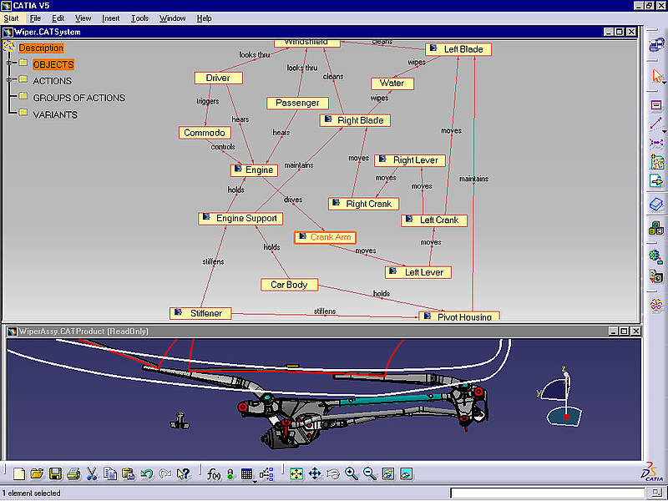The image size is (668, 501).
Task: Open the Insert menu
Action: coord(111,18)
